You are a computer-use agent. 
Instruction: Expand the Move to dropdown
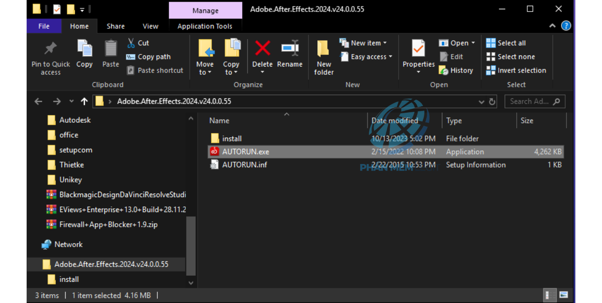point(205,68)
